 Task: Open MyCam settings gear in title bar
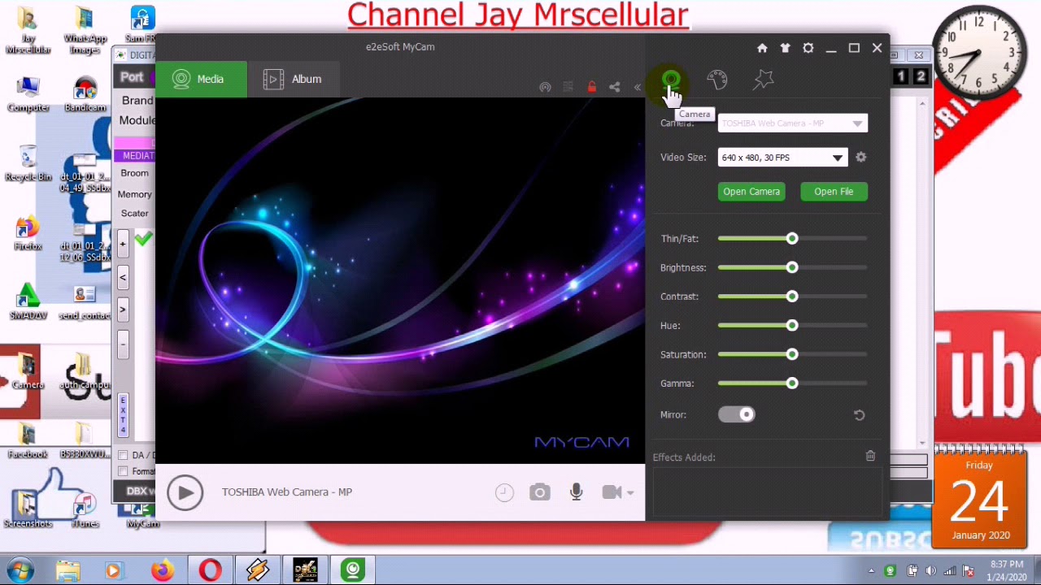click(x=808, y=48)
